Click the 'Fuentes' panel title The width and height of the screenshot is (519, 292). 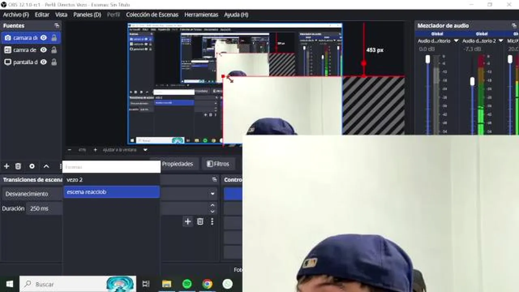point(14,26)
